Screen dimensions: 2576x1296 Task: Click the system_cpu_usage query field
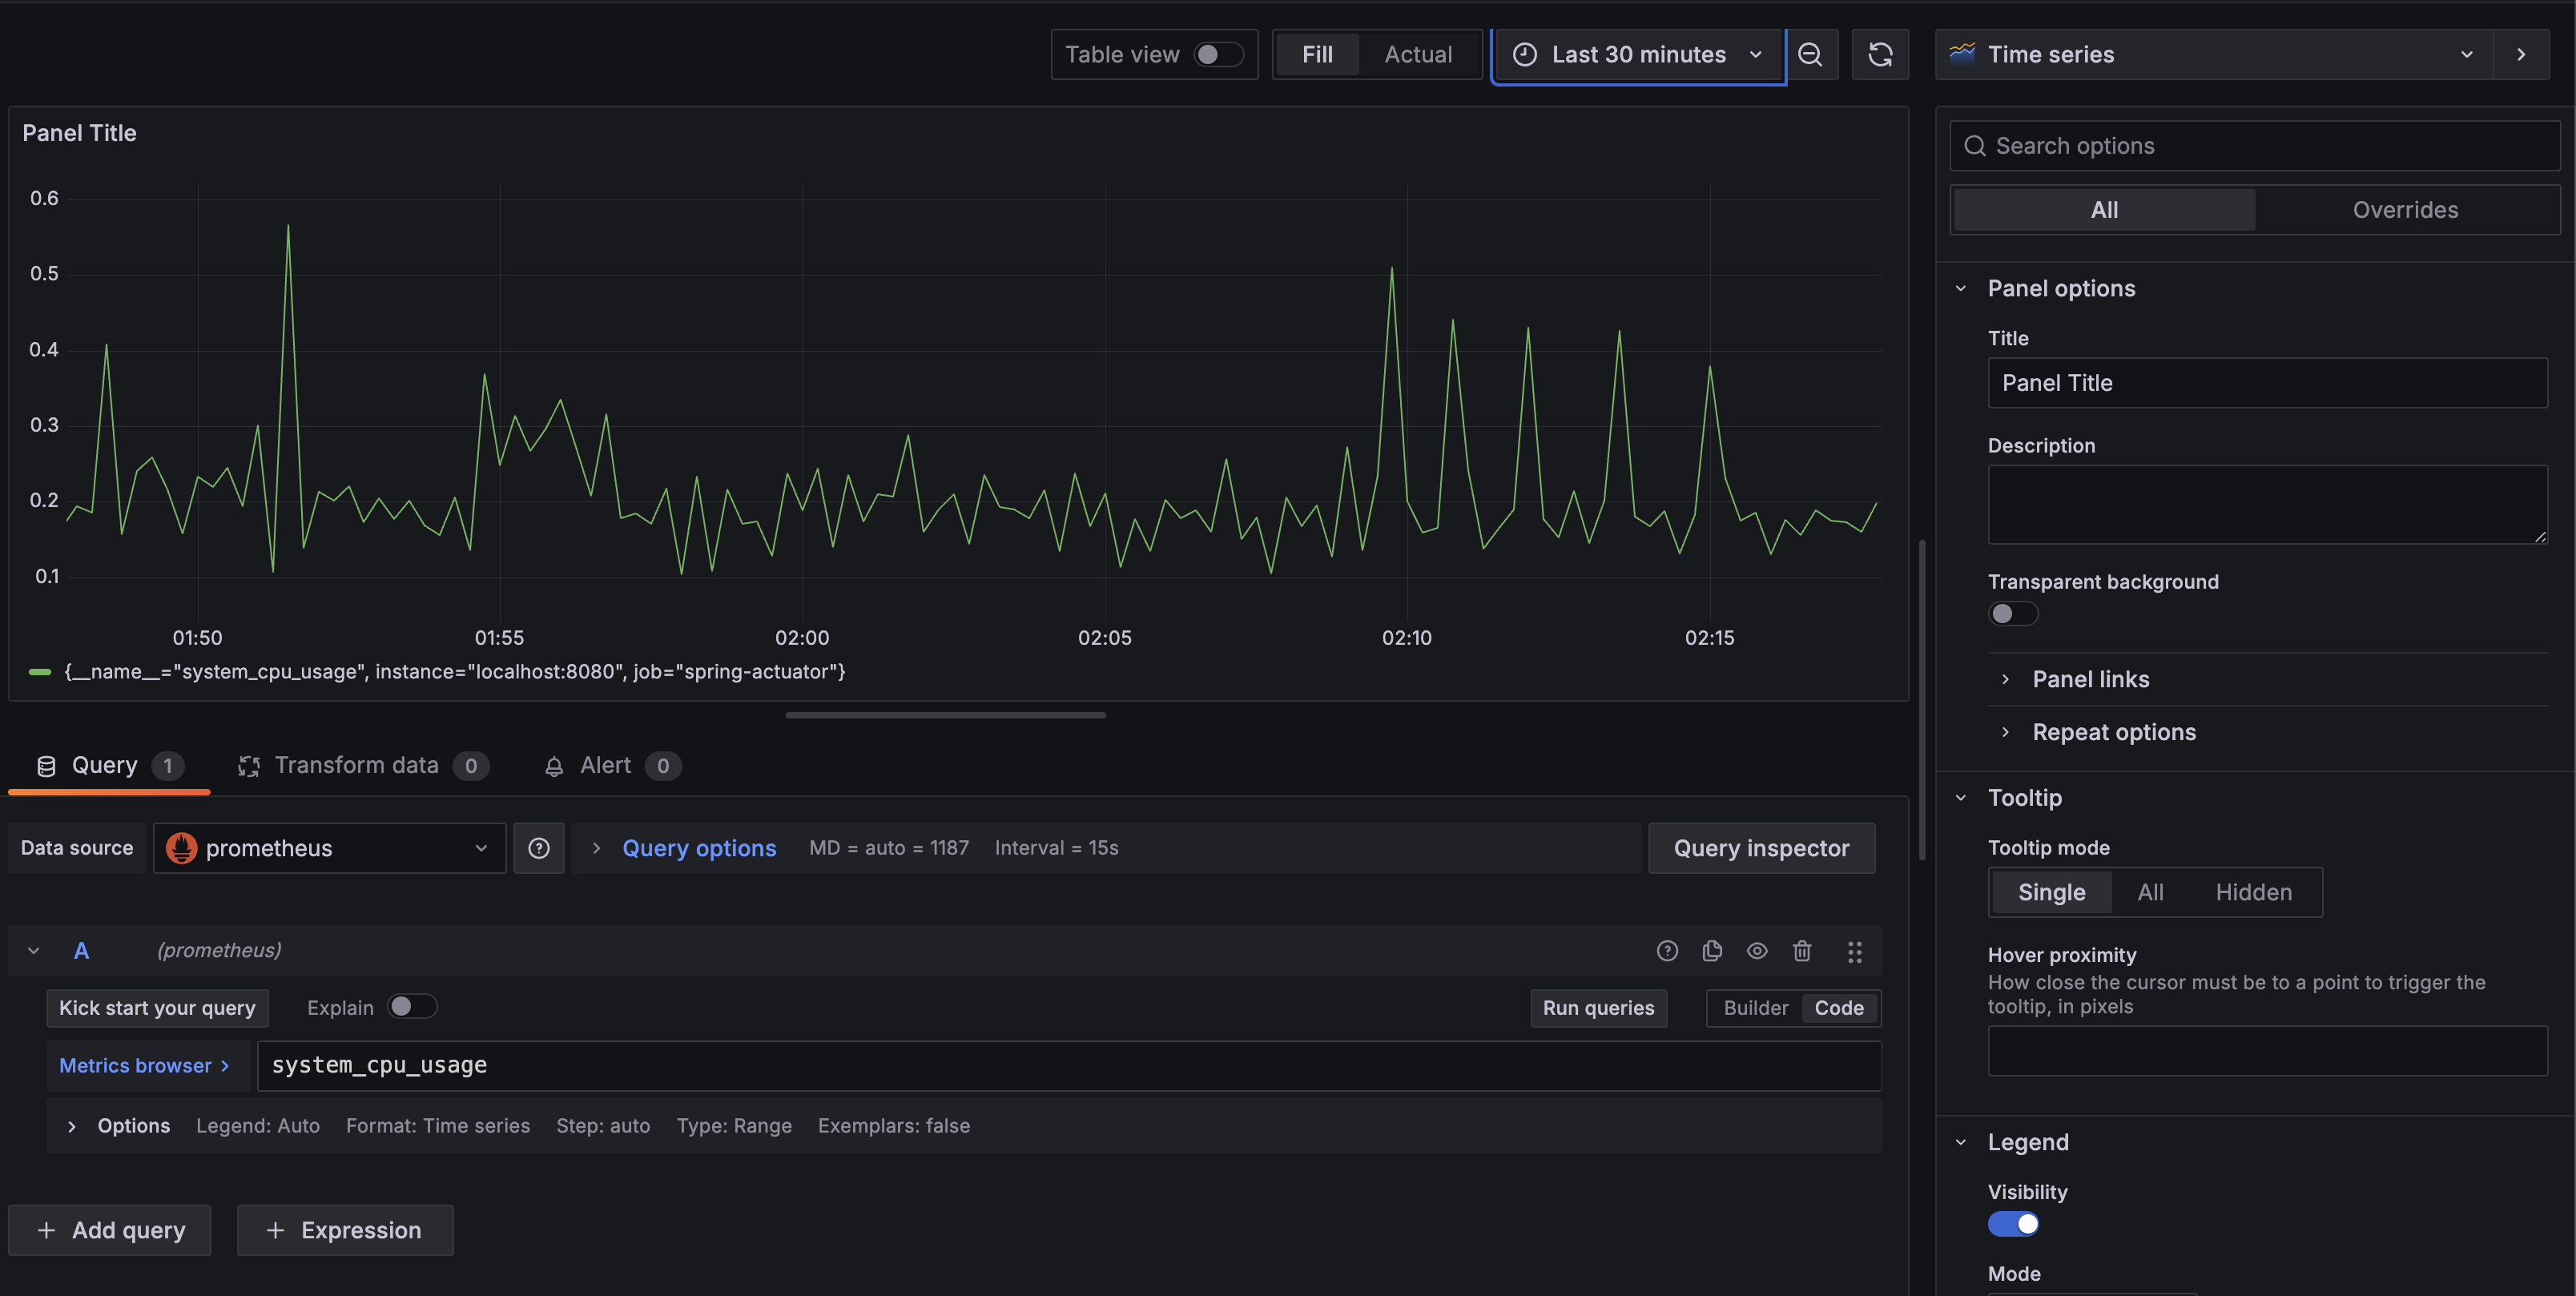(x=1069, y=1066)
